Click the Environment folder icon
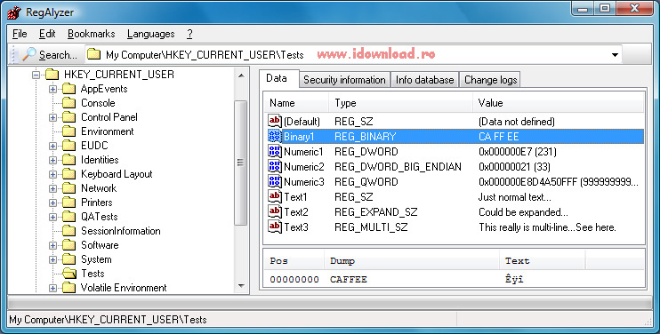 [x=69, y=131]
